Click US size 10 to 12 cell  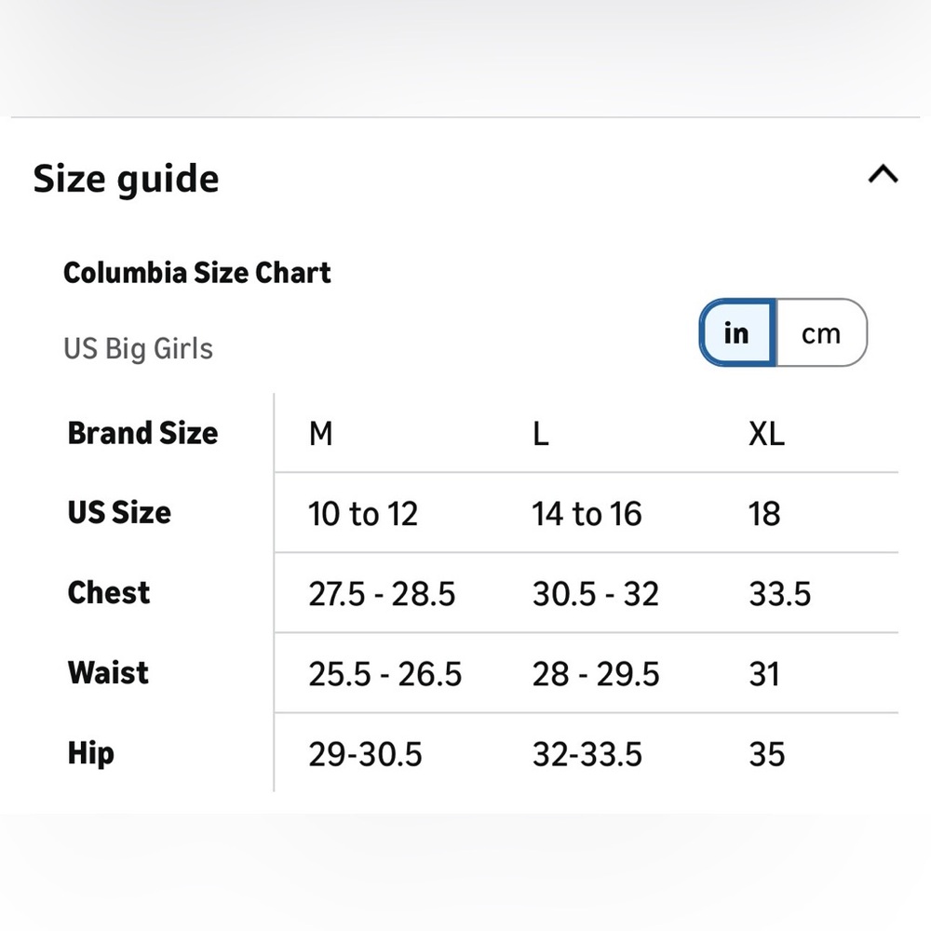(363, 514)
